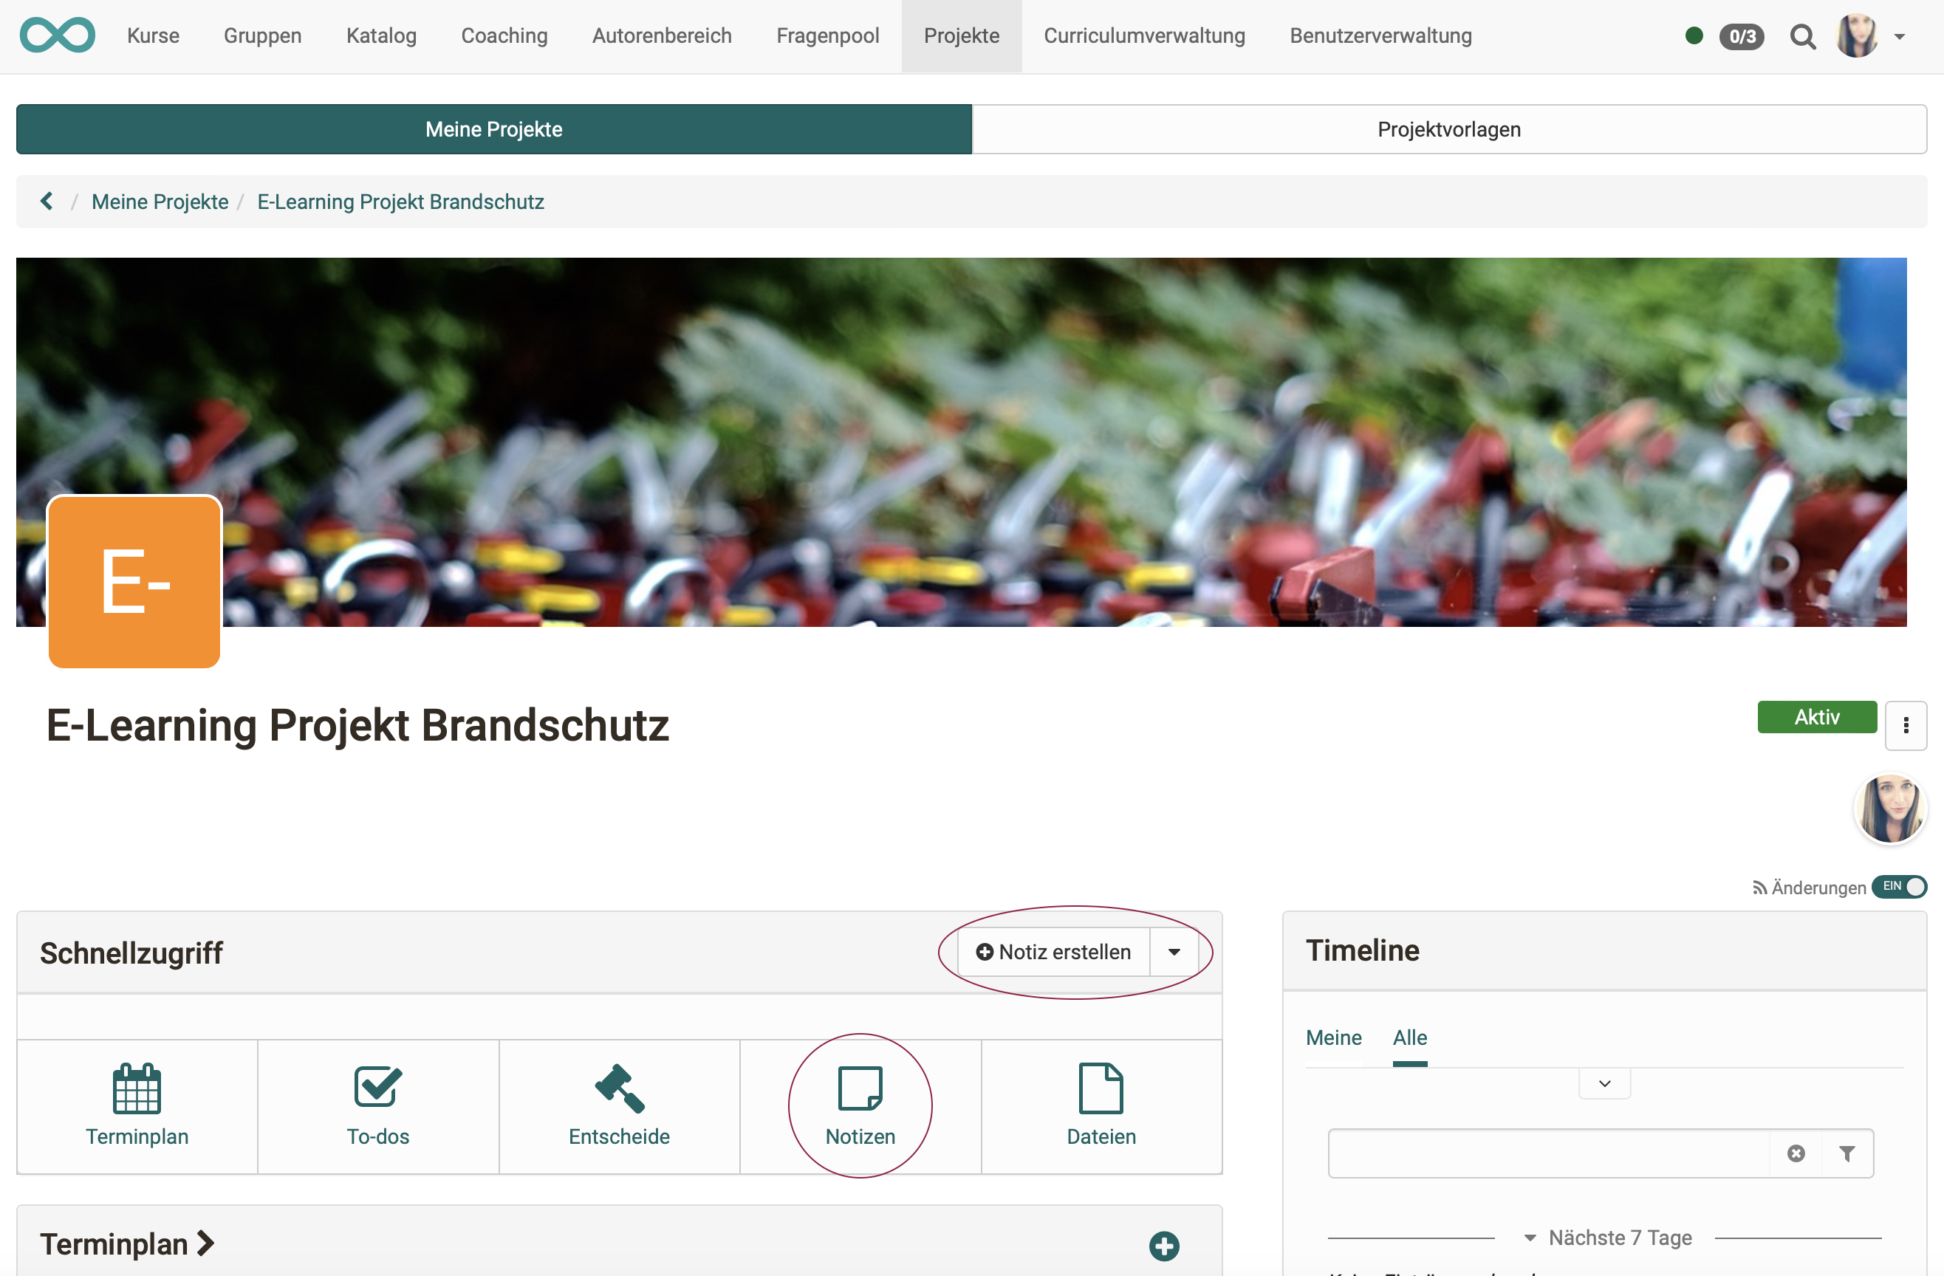
Task: Open the user avatar menu caret
Action: pyautogui.click(x=1900, y=37)
